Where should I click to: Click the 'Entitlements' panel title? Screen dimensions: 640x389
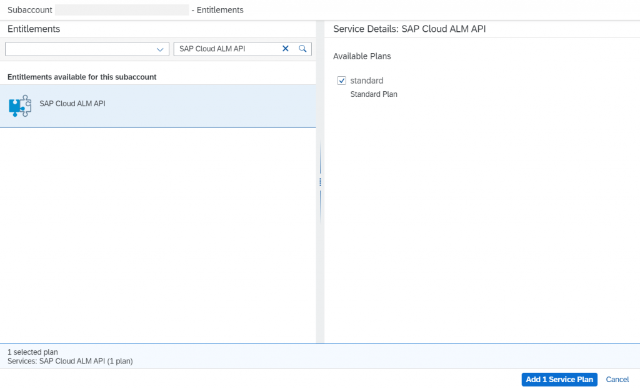(34, 29)
